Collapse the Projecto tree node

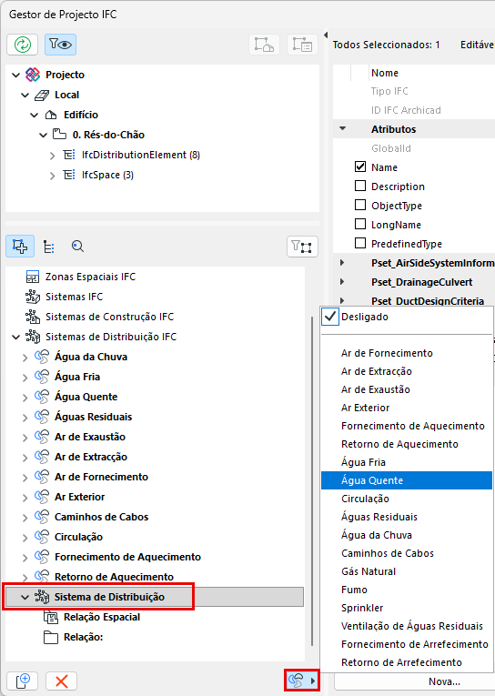pos(16,75)
